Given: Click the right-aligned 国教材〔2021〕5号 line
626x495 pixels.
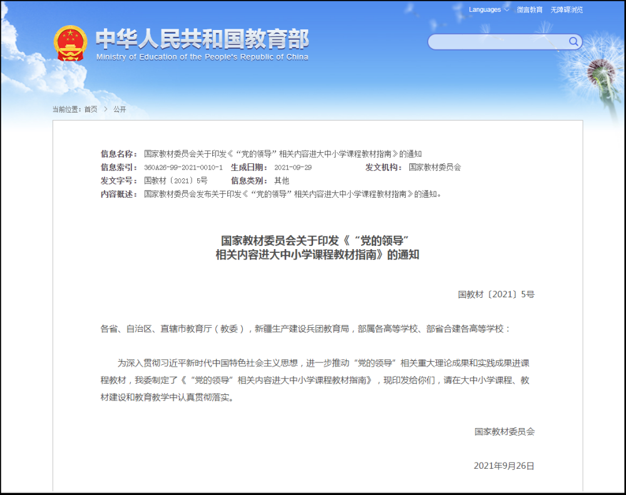Looking at the screenshot, I should [496, 294].
